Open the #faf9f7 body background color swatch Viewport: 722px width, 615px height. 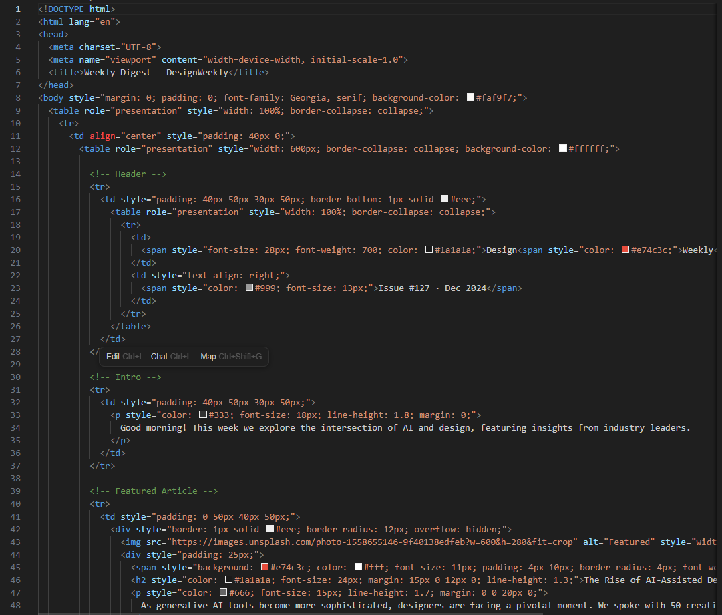(x=470, y=97)
